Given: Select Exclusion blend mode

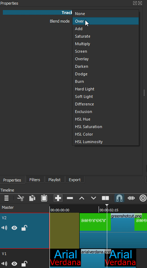Looking at the screenshot, I should [106, 111].
